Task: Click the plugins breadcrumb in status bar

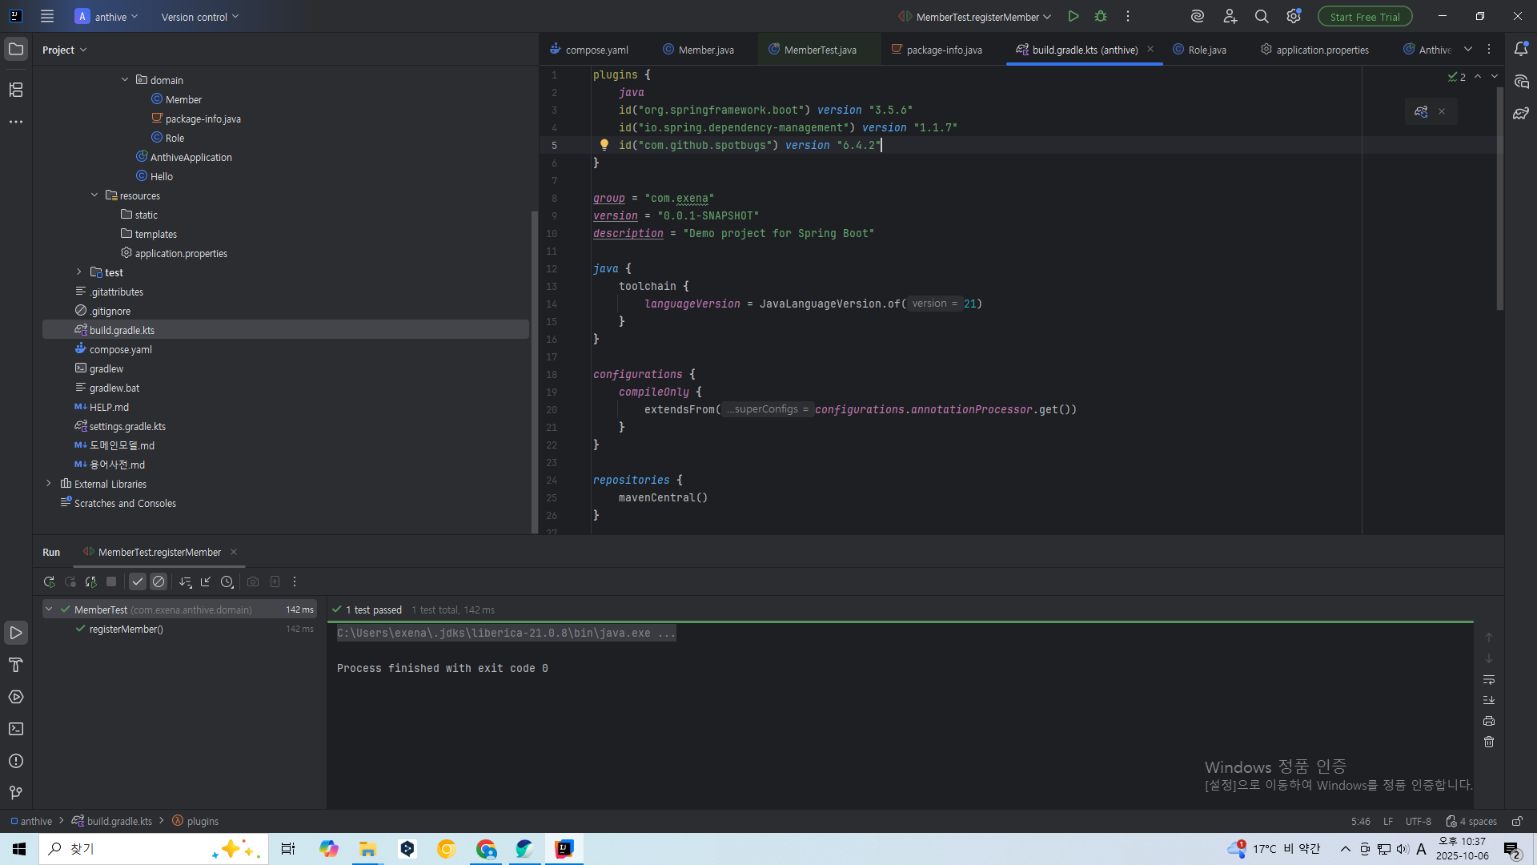Action: click(202, 821)
